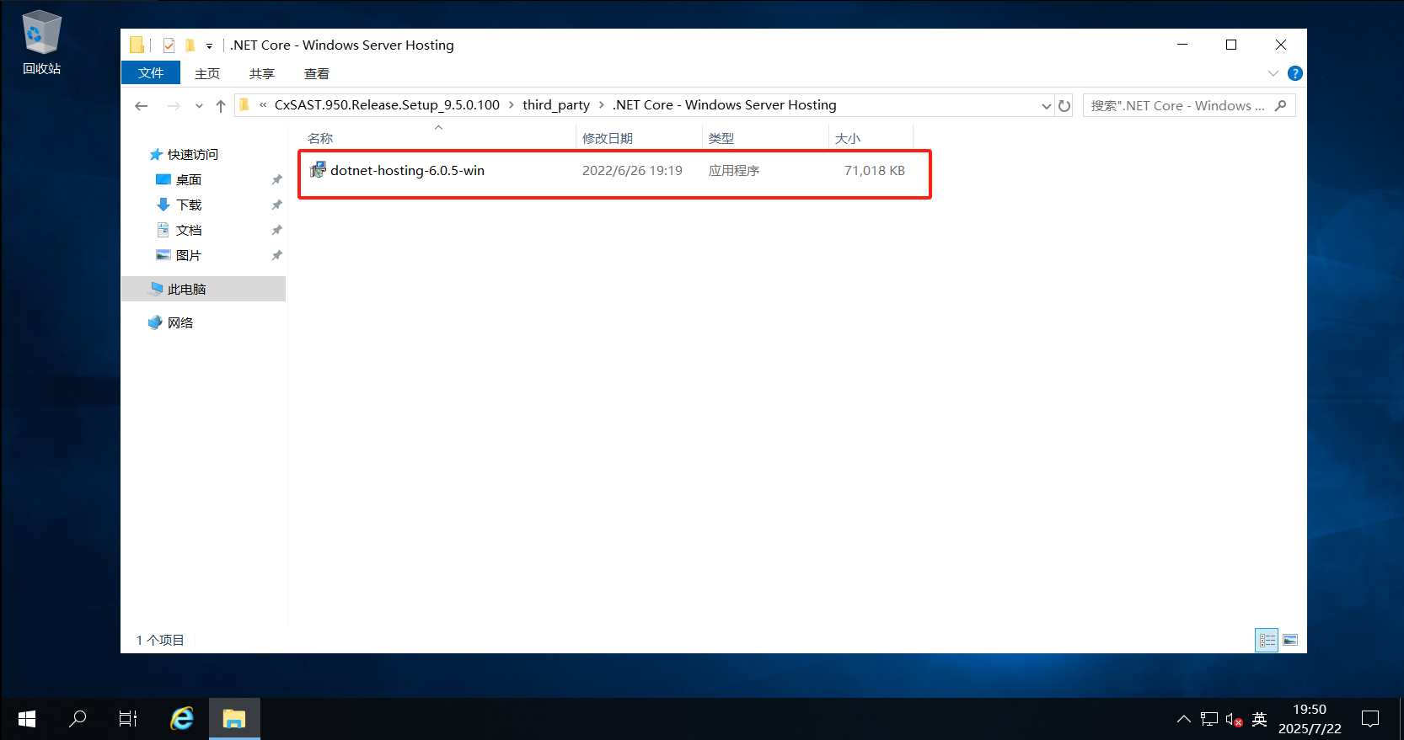Click the .NET Core - Windows Server Hosting breadcrumb
Viewport: 1404px width, 740px height.
pos(725,105)
